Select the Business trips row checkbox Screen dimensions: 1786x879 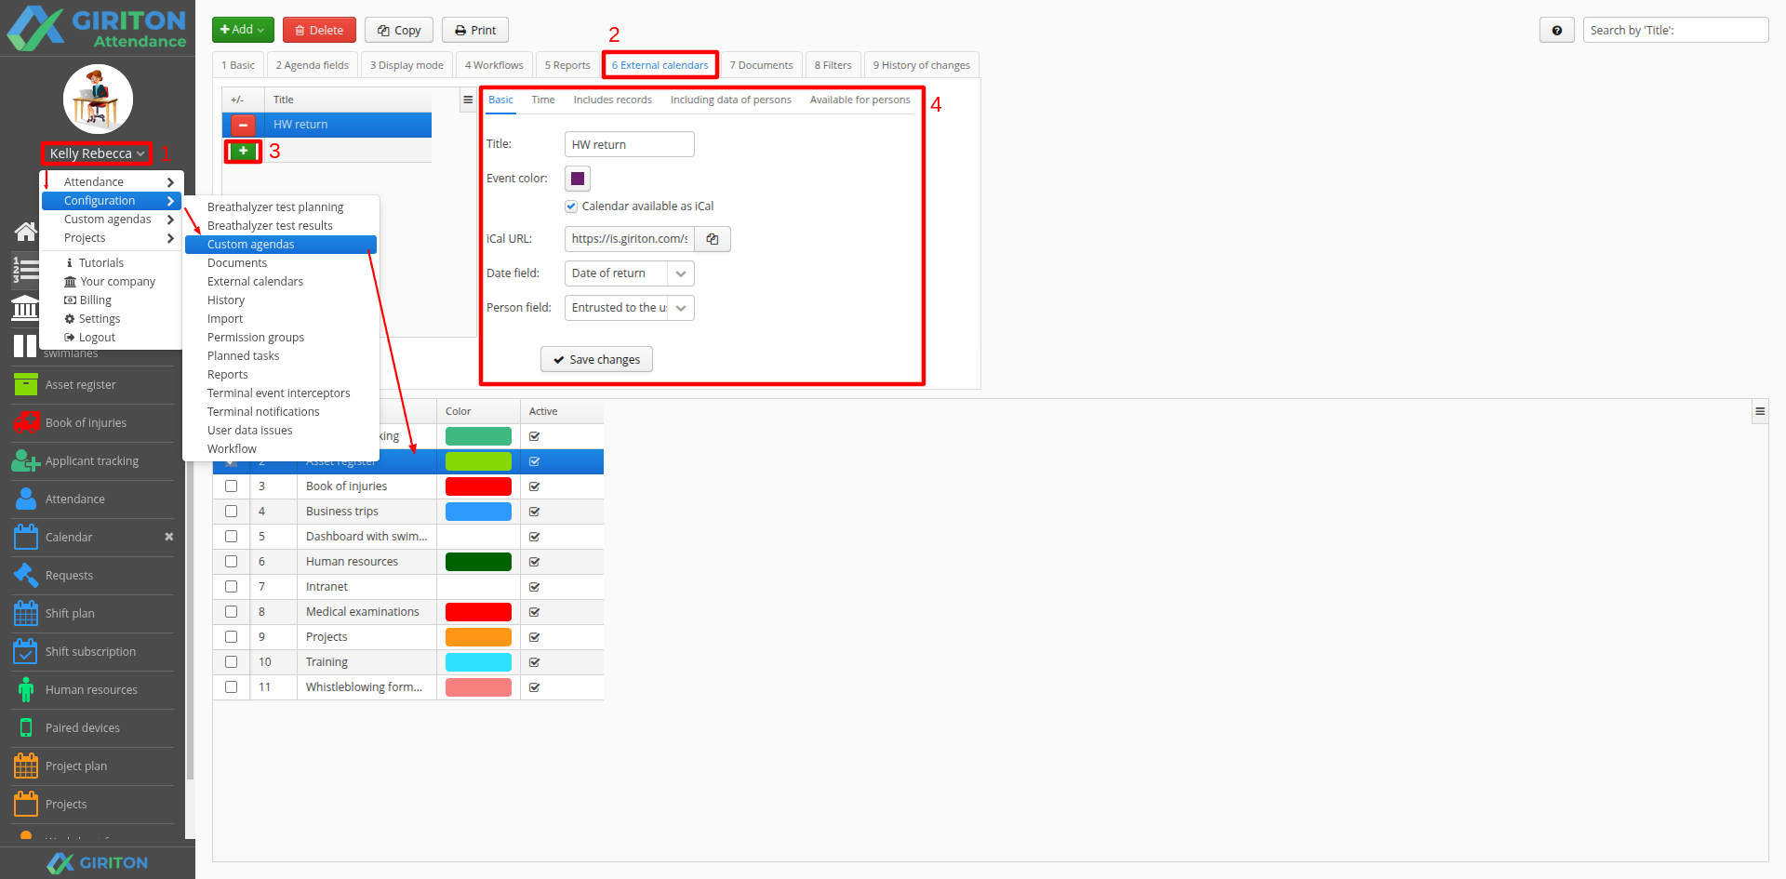click(231, 512)
